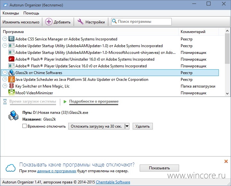Click the icon of the AdobeAAMUpdater-1.0 registry entry
Screen dimensions: 231x186
11,46
